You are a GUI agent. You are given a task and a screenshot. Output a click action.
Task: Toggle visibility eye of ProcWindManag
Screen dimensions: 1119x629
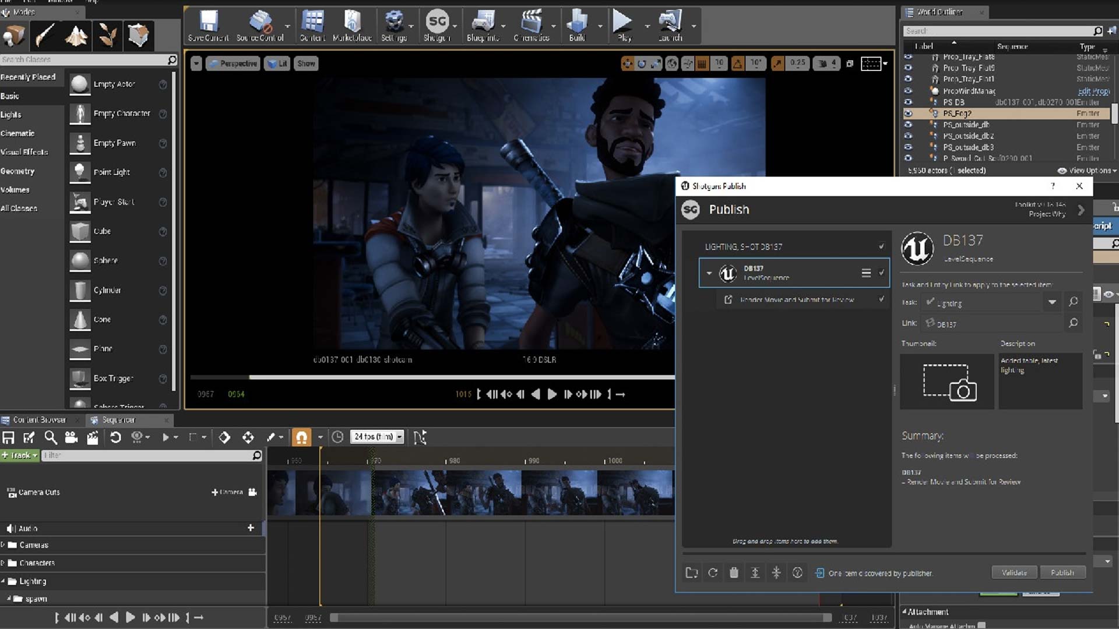point(908,91)
